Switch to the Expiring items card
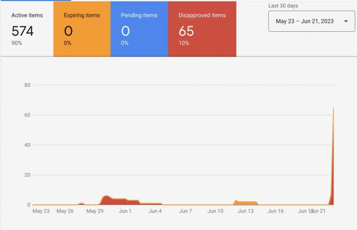357x230 pixels. [x=81, y=28]
